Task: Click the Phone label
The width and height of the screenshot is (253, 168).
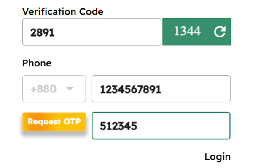Action: 37,63
